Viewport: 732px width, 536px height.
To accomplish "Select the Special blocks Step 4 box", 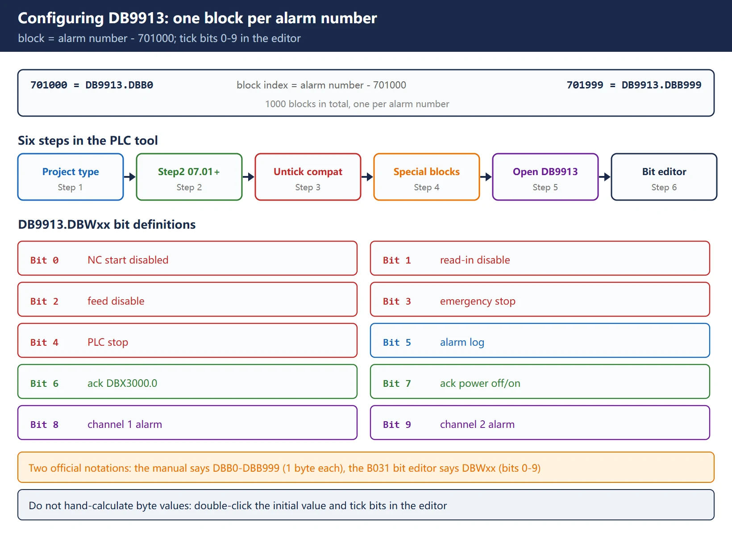I will pyautogui.click(x=427, y=177).
